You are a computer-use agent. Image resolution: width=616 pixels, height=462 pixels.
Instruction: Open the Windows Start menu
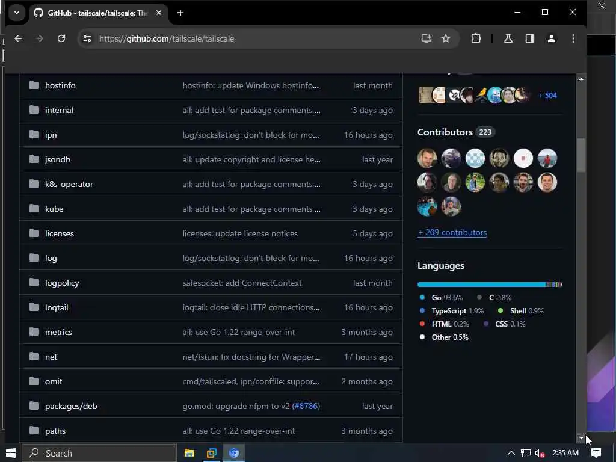pos(11,453)
